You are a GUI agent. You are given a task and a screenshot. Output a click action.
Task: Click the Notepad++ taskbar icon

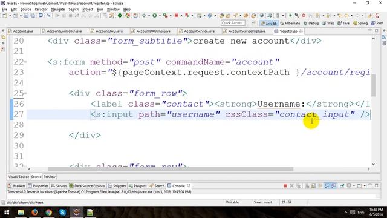click(x=90, y=212)
